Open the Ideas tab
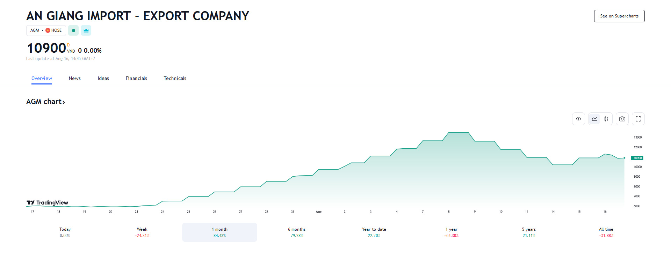The height and width of the screenshot is (259, 671). (103, 79)
